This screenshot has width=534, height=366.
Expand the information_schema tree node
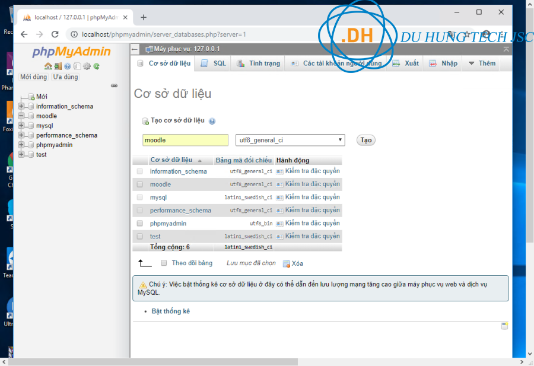tap(21, 107)
